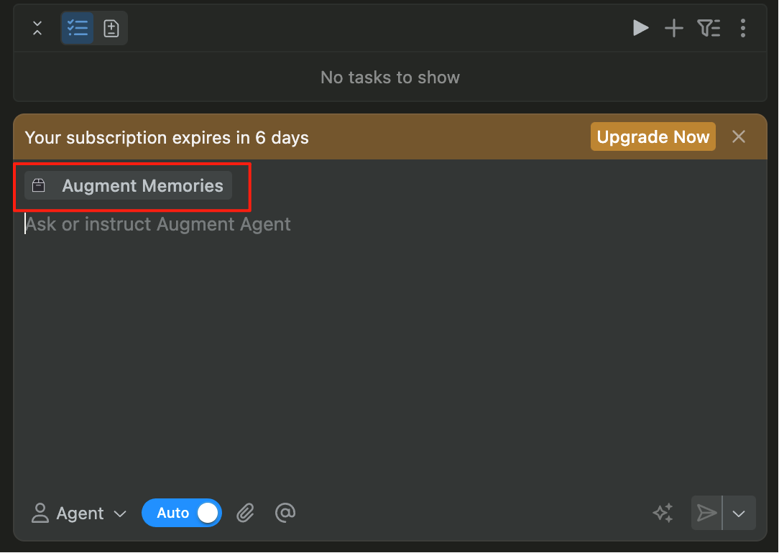Switch off the Auto mode toggle
Viewport: 779px width, 553px height.
[x=182, y=513]
